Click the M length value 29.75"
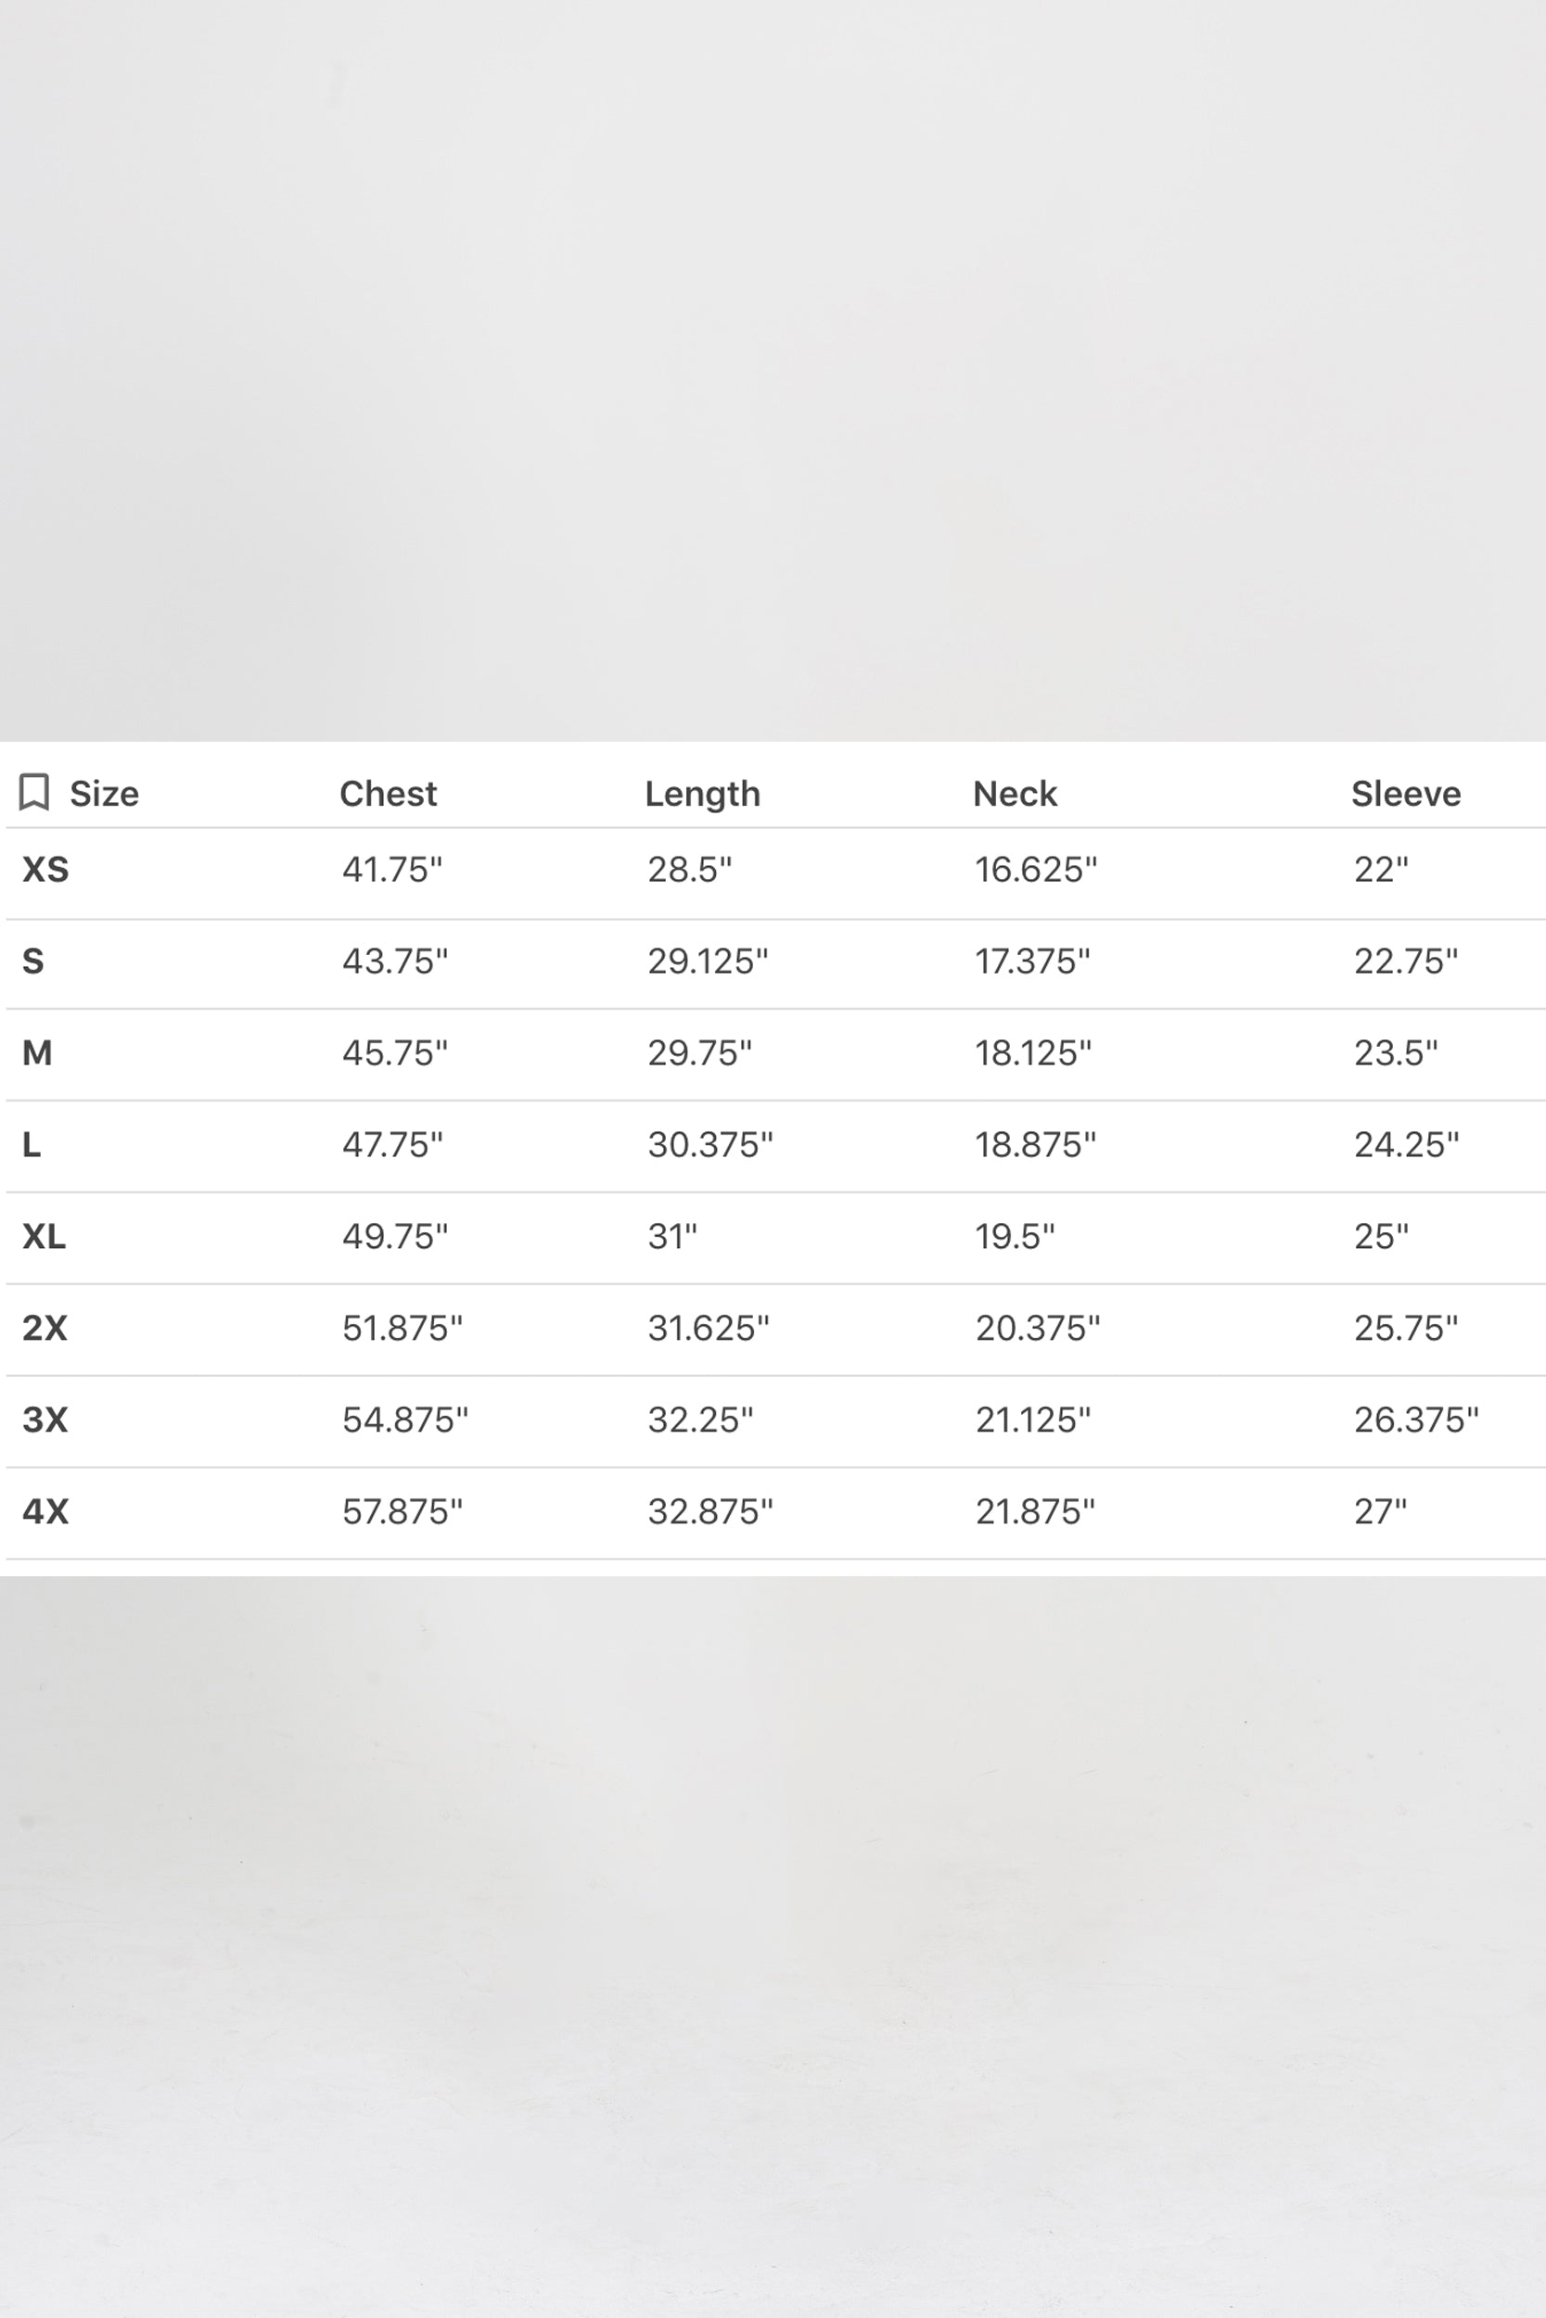1546x2318 pixels. tap(699, 1052)
